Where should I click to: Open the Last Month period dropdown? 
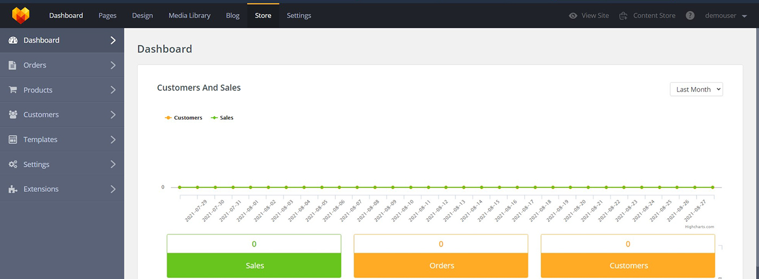click(x=696, y=89)
